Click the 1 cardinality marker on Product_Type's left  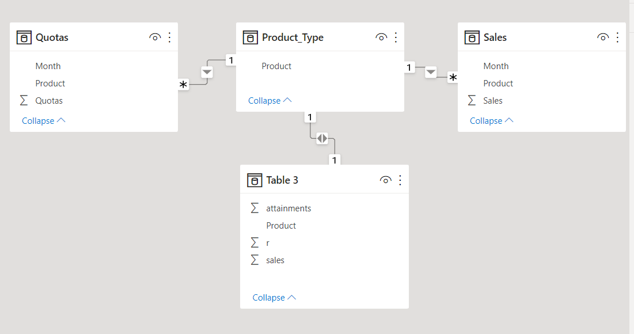click(x=231, y=60)
